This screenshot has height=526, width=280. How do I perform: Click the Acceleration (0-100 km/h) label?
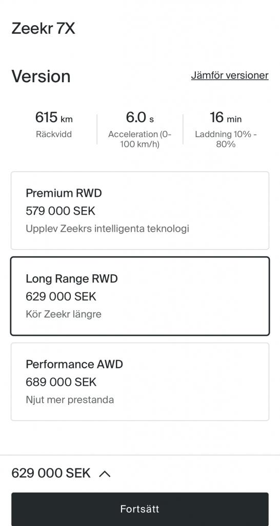140,139
